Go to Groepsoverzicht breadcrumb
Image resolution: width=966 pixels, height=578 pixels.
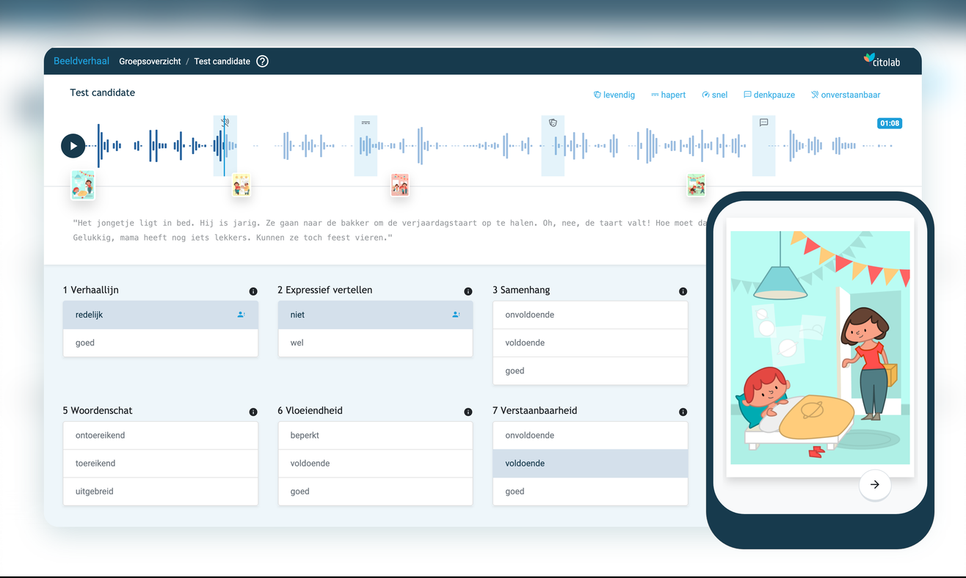[150, 62]
